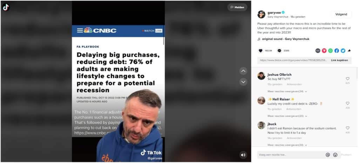Screen dimensions: 359x163
Task: Share video via the Facebook icon
Action: (337, 51)
